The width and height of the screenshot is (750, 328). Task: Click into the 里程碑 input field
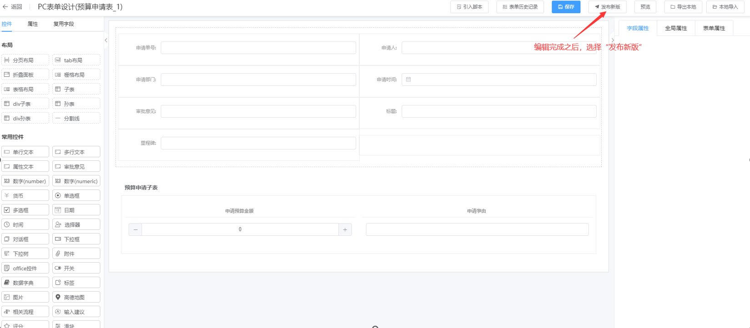pyautogui.click(x=258, y=143)
